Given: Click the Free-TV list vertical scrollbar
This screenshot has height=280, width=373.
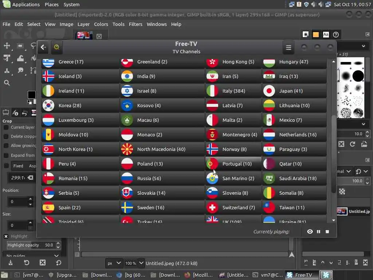Looking at the screenshot, I should coord(334,154).
